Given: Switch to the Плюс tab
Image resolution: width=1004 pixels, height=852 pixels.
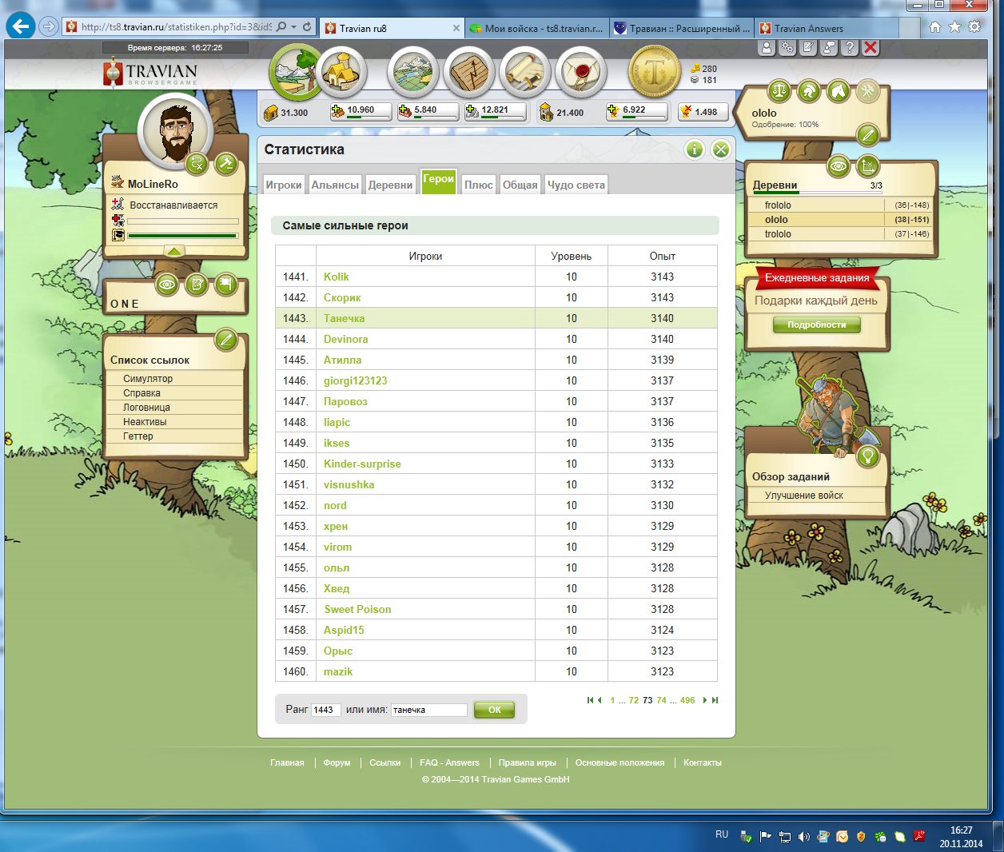Looking at the screenshot, I should click(479, 185).
